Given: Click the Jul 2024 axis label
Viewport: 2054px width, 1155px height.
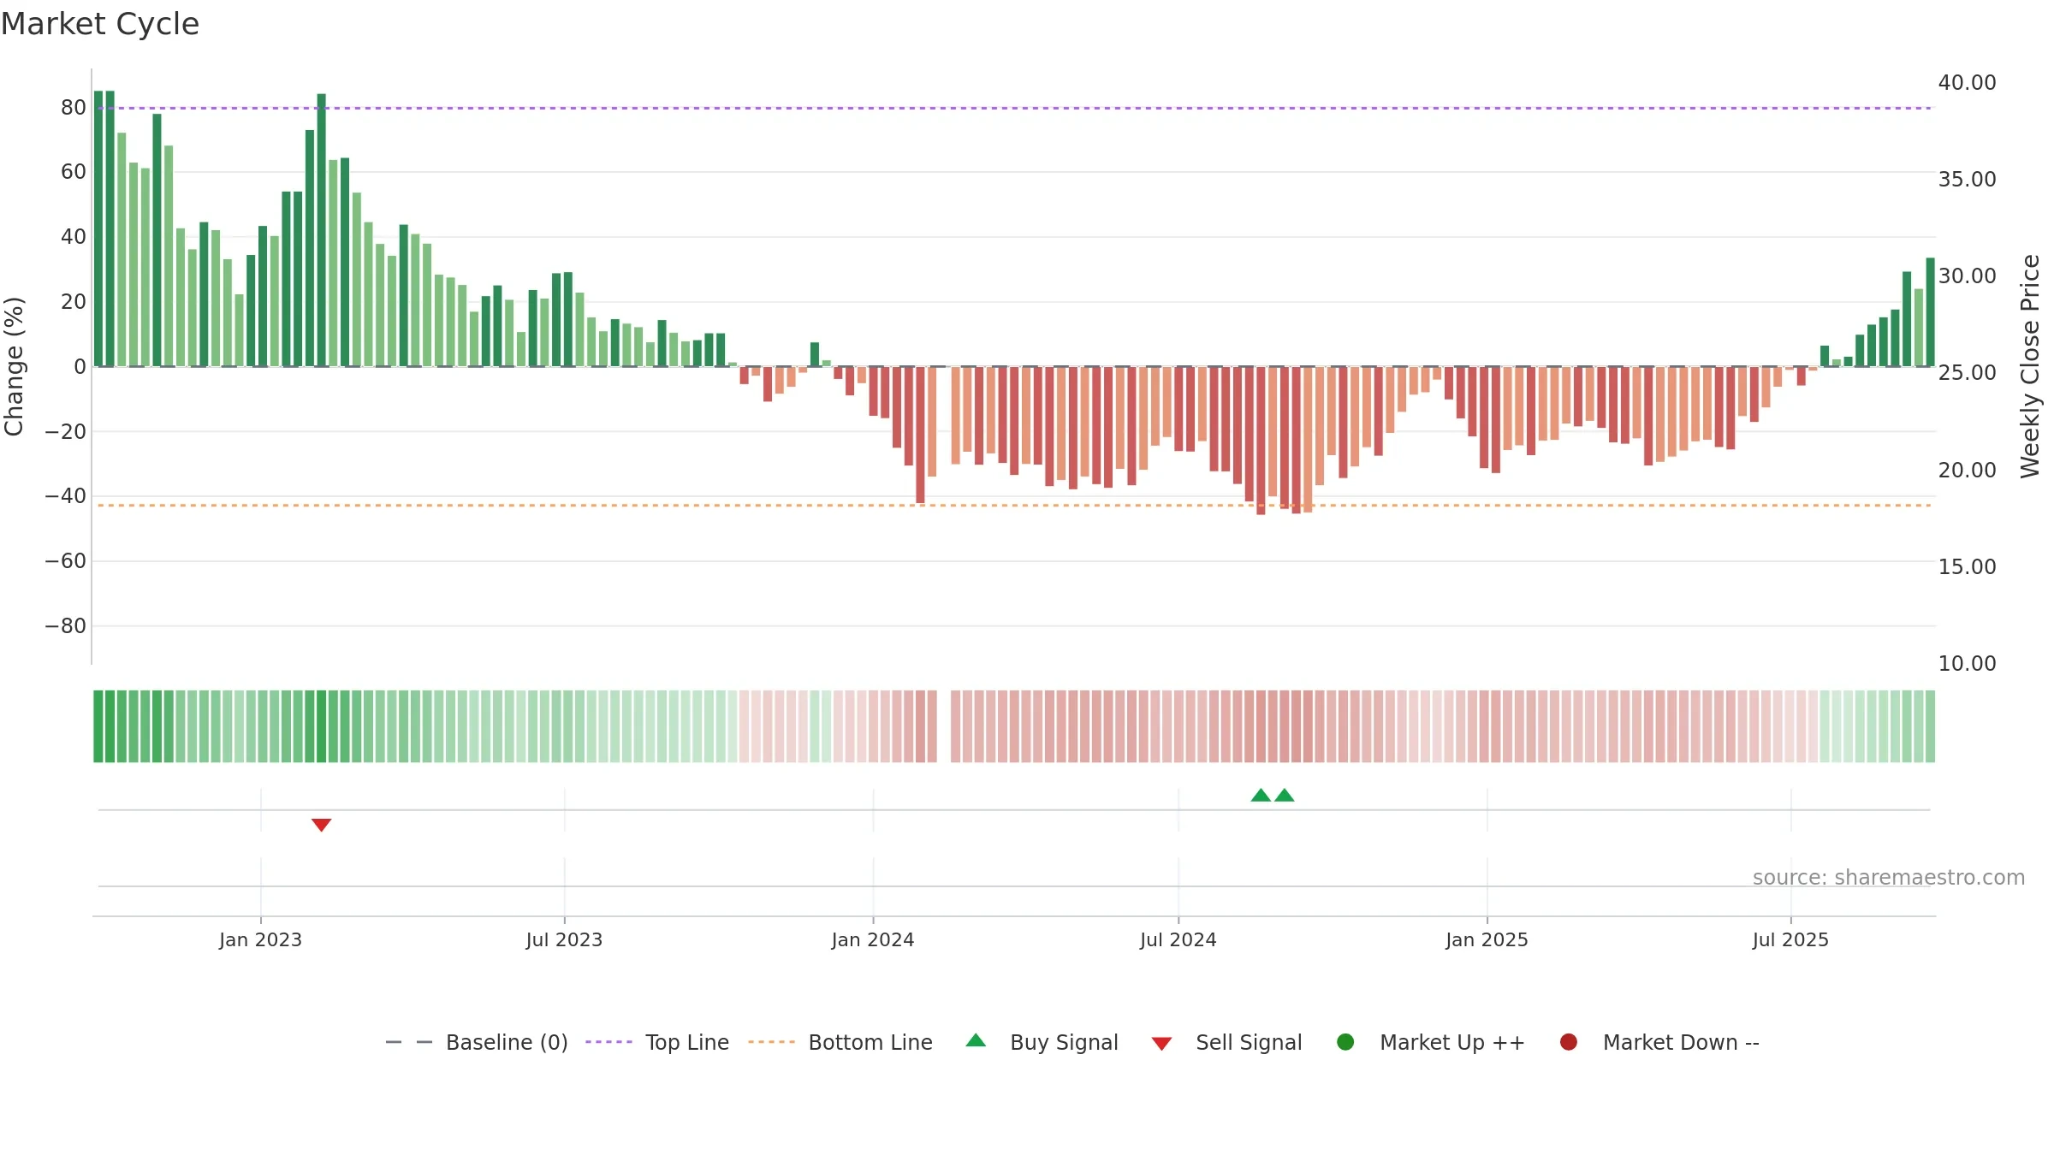Looking at the screenshot, I should coord(1178,939).
